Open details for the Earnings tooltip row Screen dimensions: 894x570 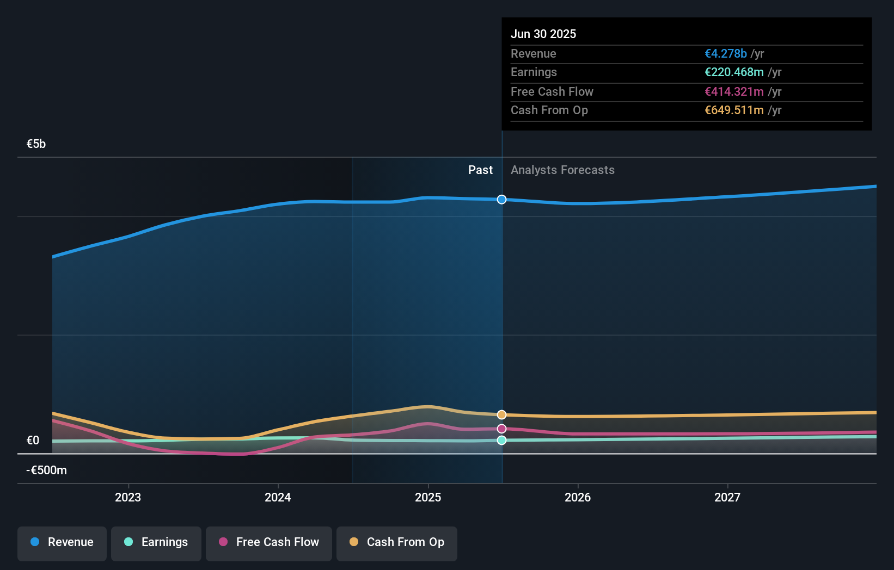coord(687,72)
